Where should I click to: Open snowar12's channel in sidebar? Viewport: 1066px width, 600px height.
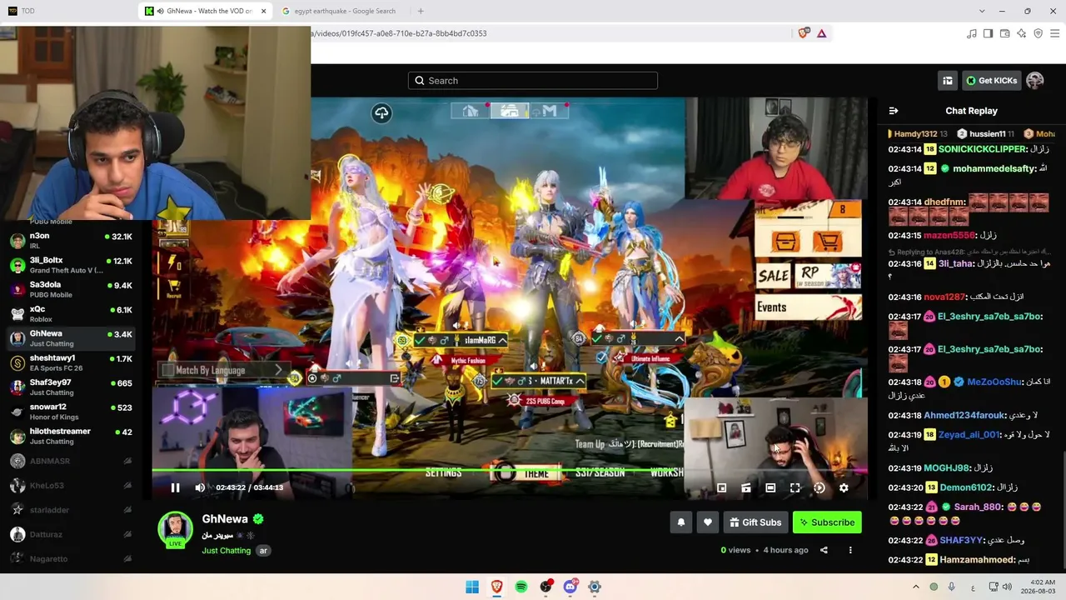[71, 412]
